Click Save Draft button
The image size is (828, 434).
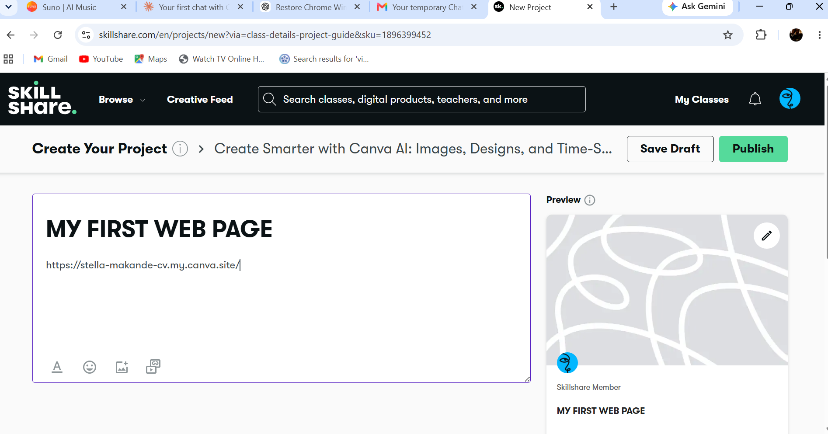(x=670, y=149)
